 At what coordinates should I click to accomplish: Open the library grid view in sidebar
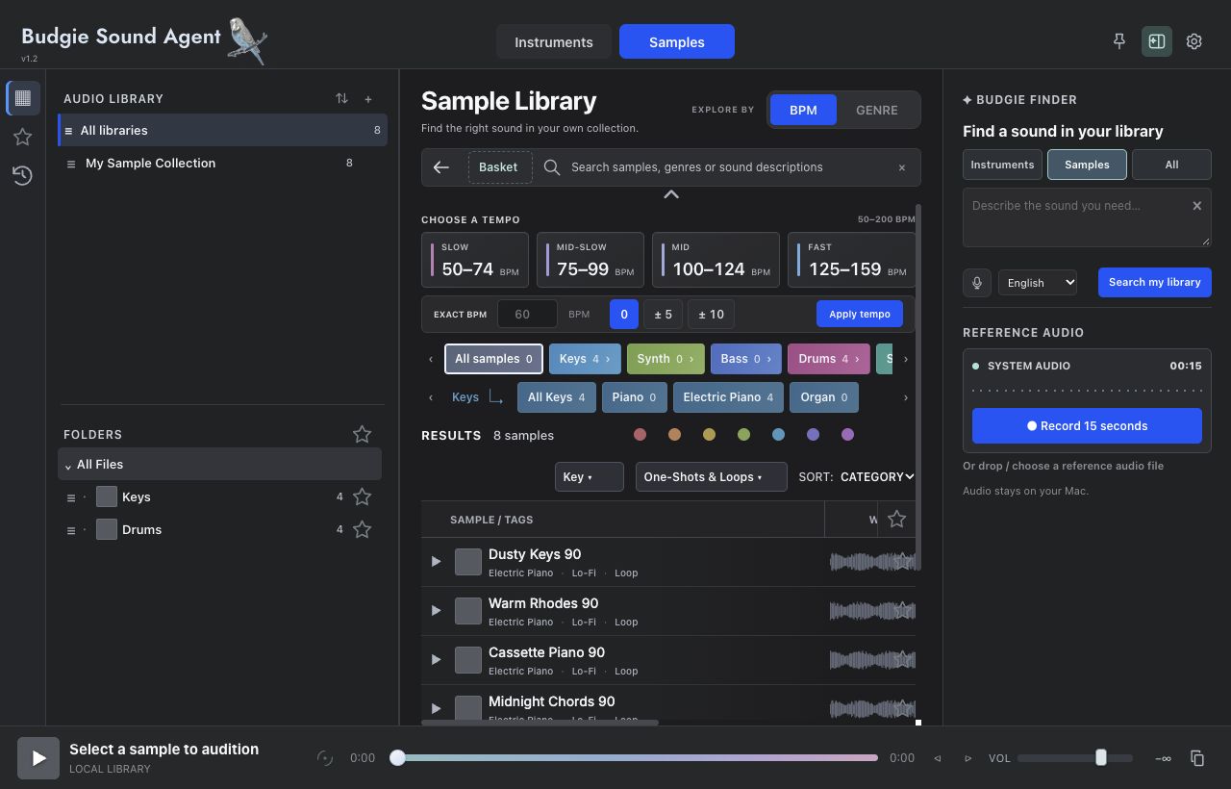(x=23, y=98)
